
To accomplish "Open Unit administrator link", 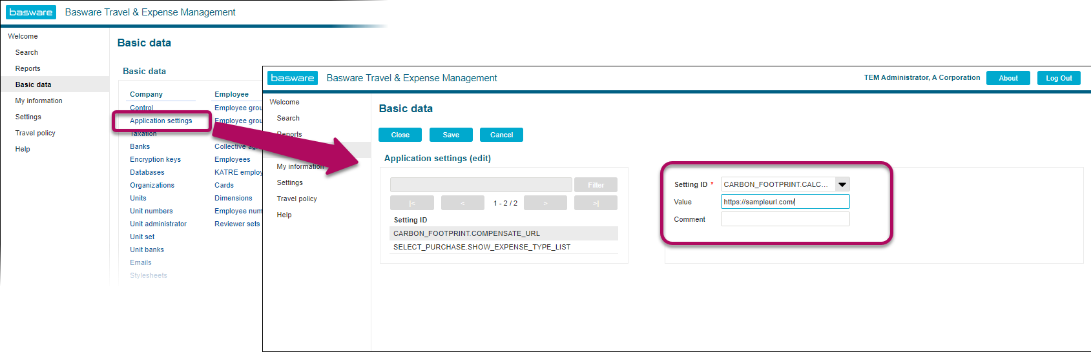I will pyautogui.click(x=158, y=224).
